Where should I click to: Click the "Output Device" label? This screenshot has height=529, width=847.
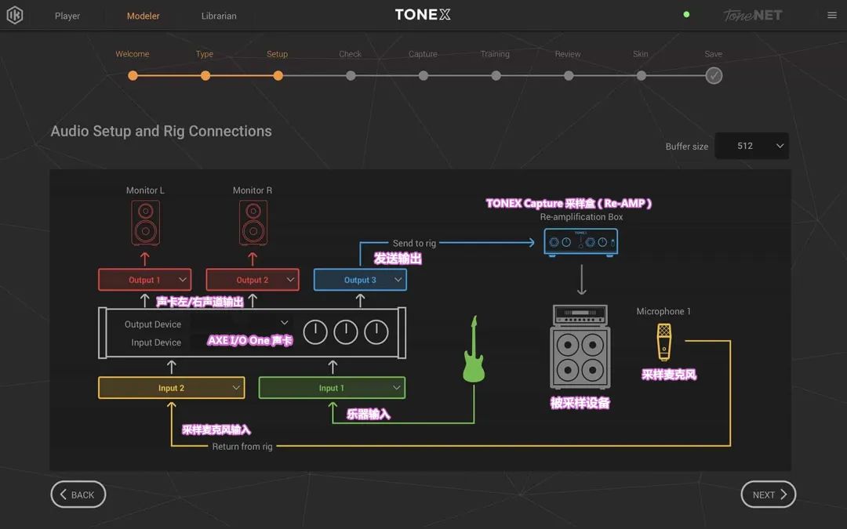click(x=153, y=324)
